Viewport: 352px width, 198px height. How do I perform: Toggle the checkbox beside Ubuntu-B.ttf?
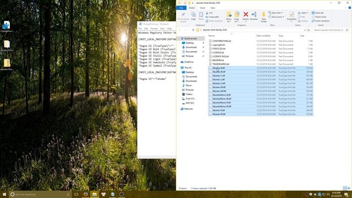(210, 68)
